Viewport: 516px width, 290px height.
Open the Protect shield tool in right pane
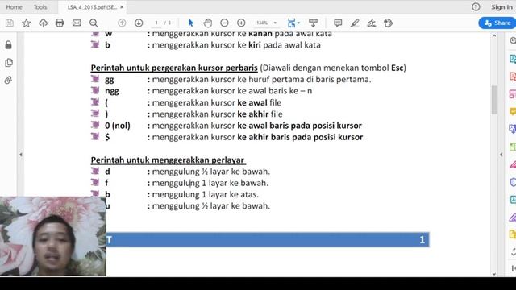[513, 182]
